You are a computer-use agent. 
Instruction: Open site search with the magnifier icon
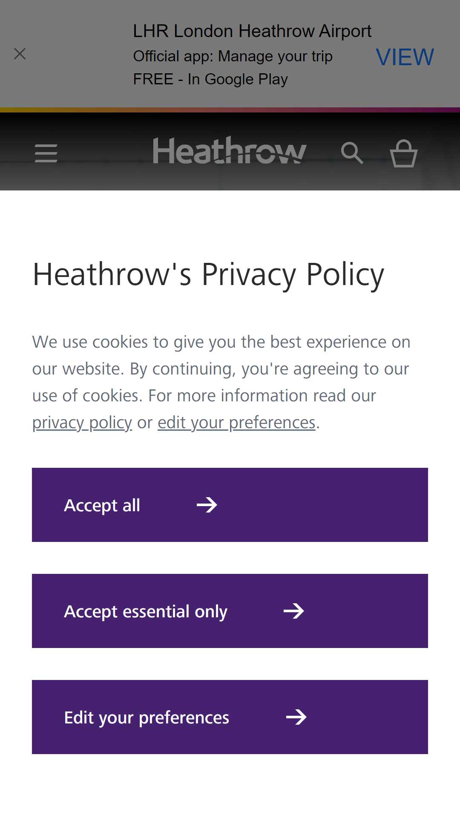(352, 153)
